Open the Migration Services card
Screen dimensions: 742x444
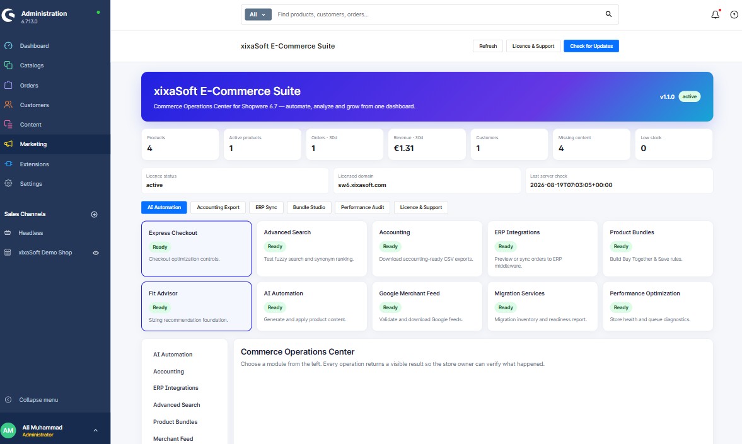543,307
